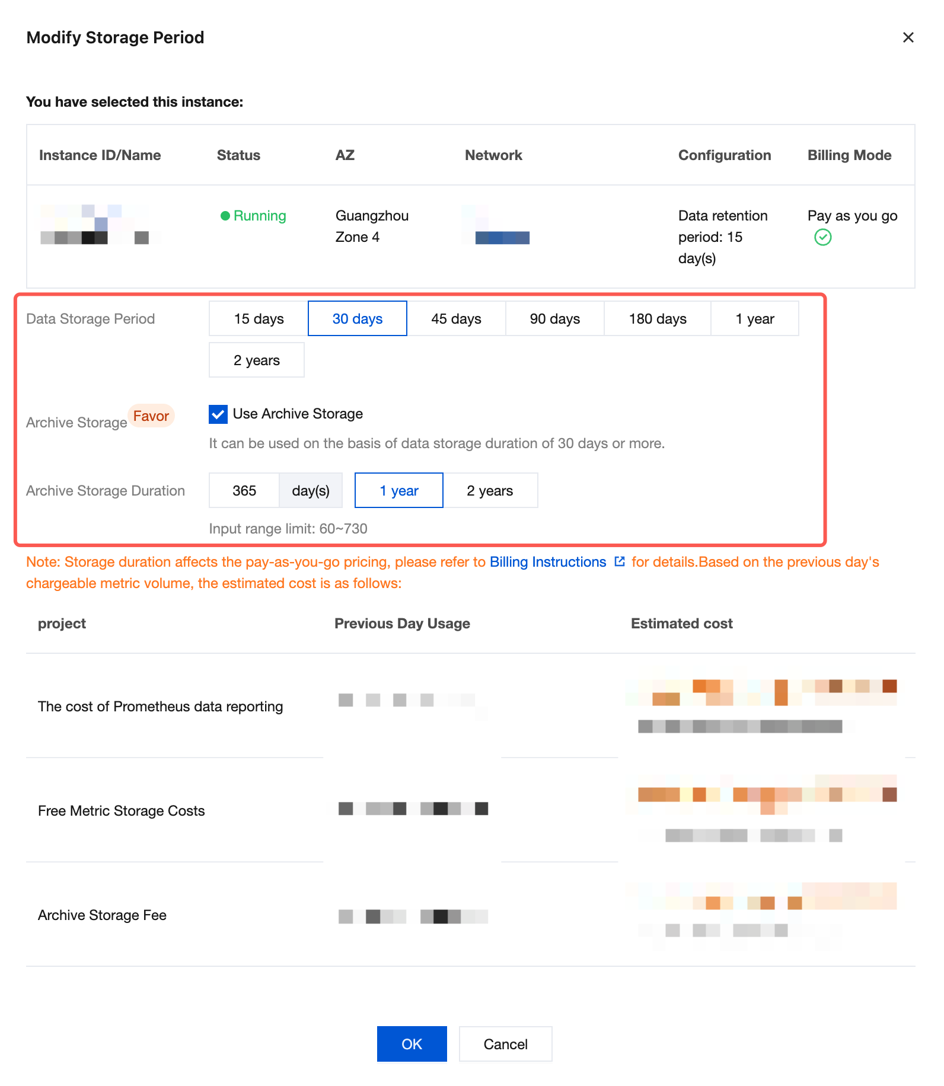Click the blurred instance ID in the table

point(95,225)
